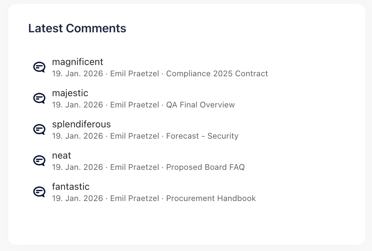Click Emil Praetzel on the "magnificent" comment
This screenshot has width=372, height=251.
pyautogui.click(x=134, y=74)
